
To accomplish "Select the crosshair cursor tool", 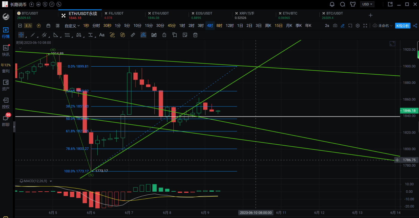I will (21, 35).
